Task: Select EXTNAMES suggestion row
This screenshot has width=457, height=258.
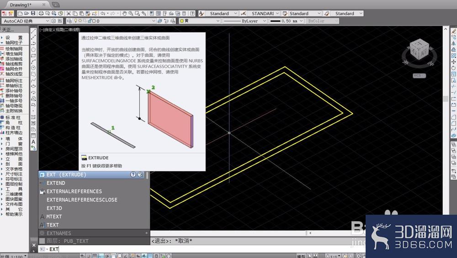Action: (x=94, y=233)
